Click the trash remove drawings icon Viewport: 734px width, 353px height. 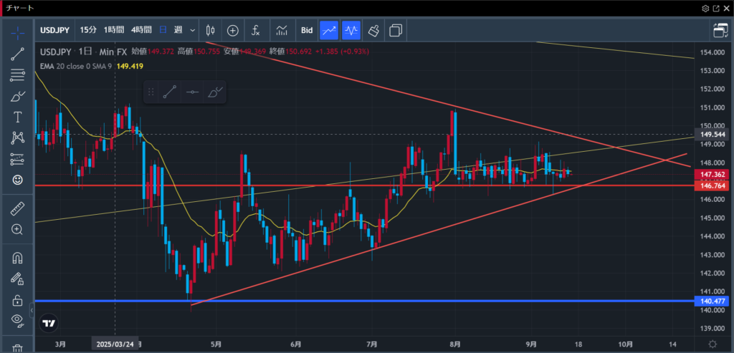coord(17,348)
